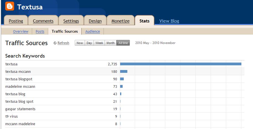Open the Monetize tab
This screenshot has height=129, width=253.
pyautogui.click(x=120, y=21)
